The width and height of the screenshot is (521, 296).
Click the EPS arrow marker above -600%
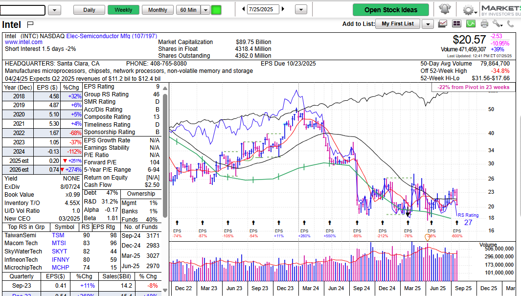coord(457,223)
